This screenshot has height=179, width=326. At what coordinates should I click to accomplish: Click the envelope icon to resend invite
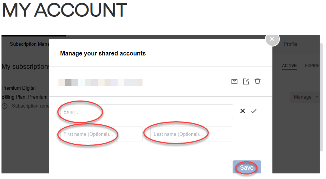point(234,81)
